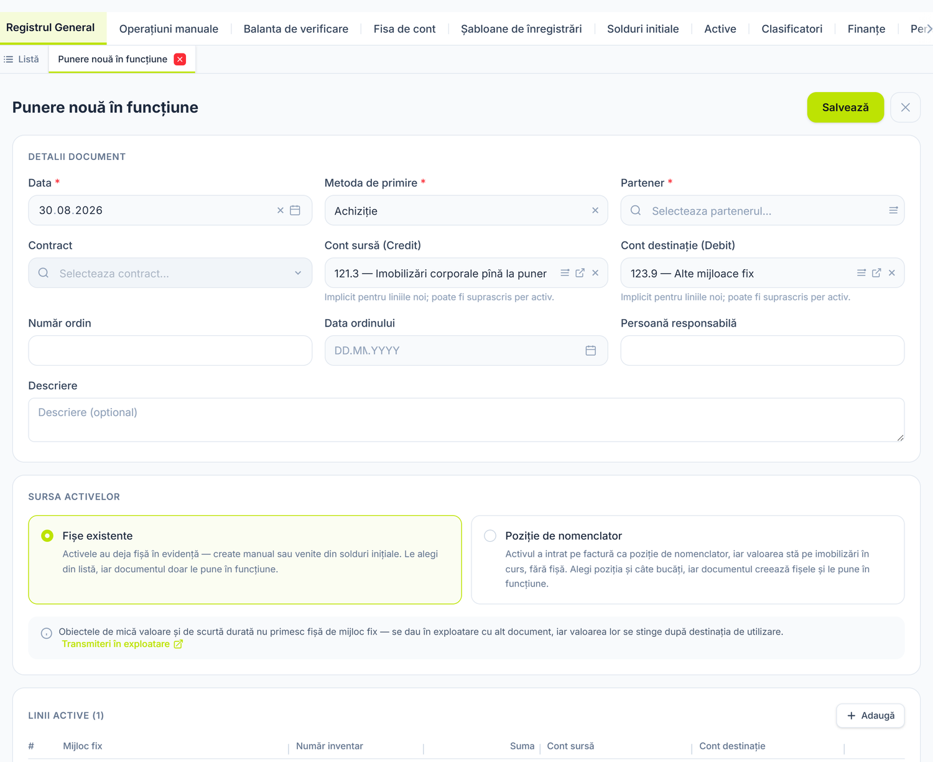Focus the Număr ordin input field

pyautogui.click(x=170, y=351)
